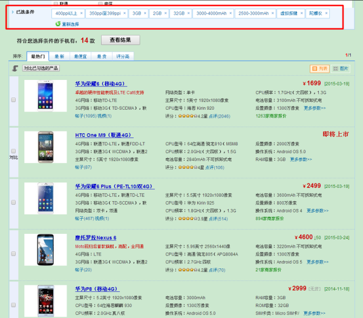Check the compare box for 华为P8（移动4G）
Image resolution: width=363 pixels, height=318 pixels.
[x=13, y=305]
